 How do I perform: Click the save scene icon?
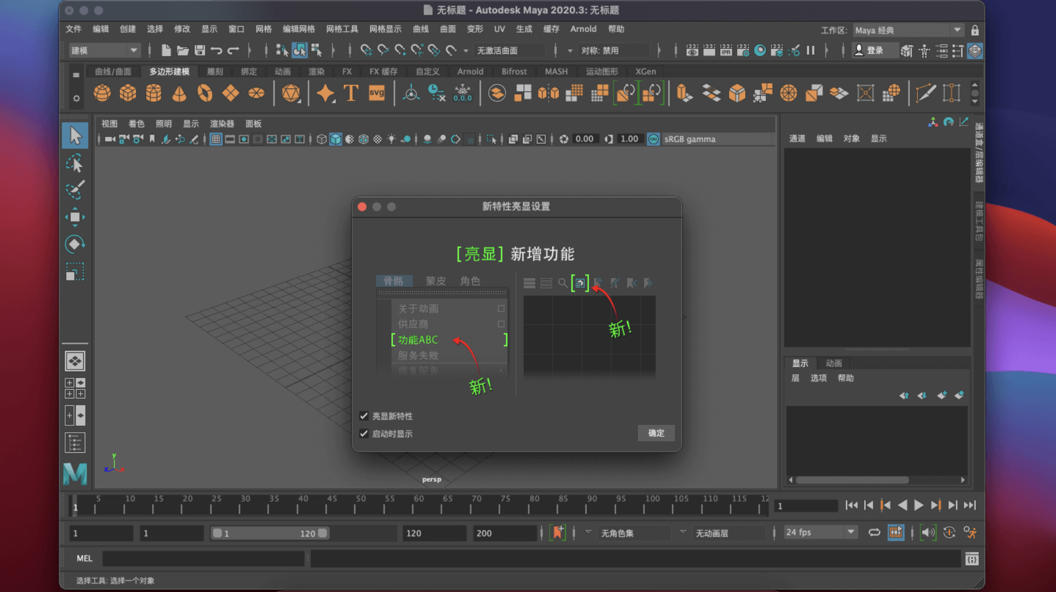click(x=200, y=50)
